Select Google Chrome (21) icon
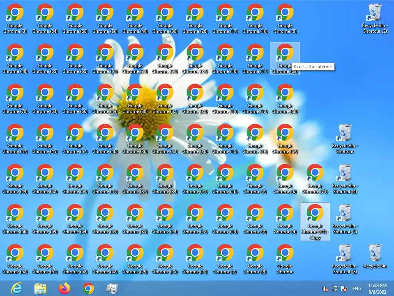Screen dimensions: 394x296 tap(195, 179)
